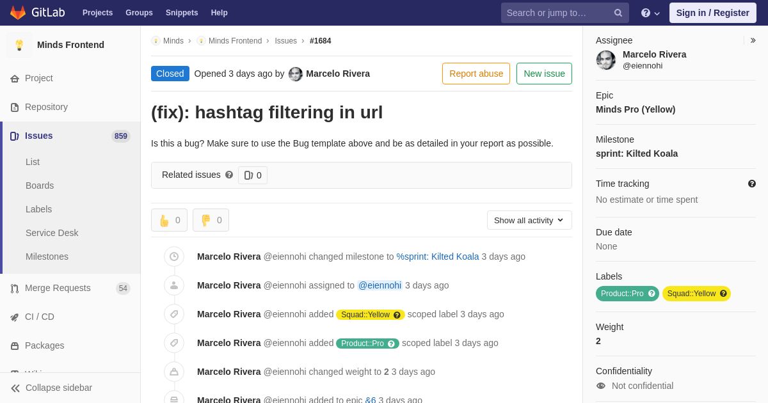
Task: Click the Issues icon in sidebar
Action: tap(15, 136)
